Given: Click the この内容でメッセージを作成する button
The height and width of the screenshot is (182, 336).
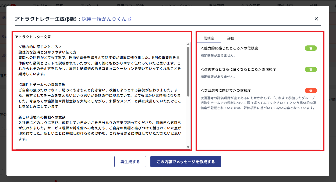Looking at the screenshot, I should 186,161.
